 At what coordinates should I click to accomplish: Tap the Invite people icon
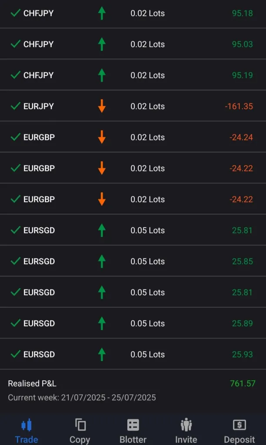pos(186,425)
